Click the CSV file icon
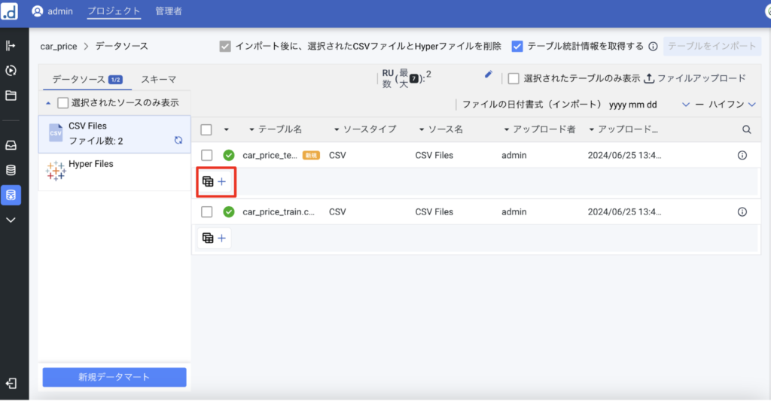The width and height of the screenshot is (771, 401). click(x=56, y=133)
